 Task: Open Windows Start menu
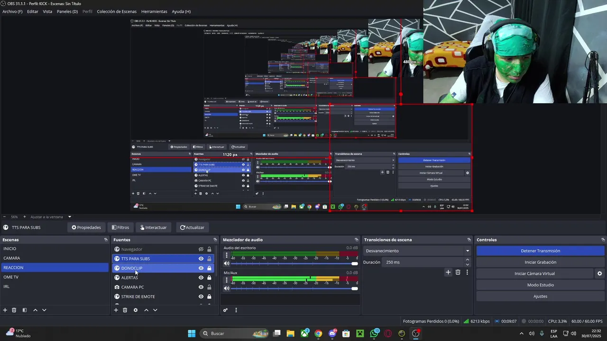point(192,333)
